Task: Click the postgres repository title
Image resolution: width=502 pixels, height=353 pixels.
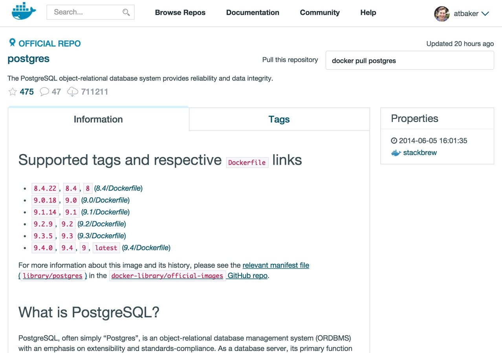Action: pos(28,59)
